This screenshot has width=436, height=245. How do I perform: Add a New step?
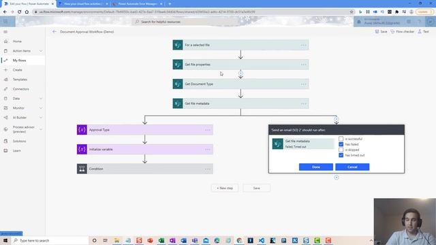pos(225,188)
